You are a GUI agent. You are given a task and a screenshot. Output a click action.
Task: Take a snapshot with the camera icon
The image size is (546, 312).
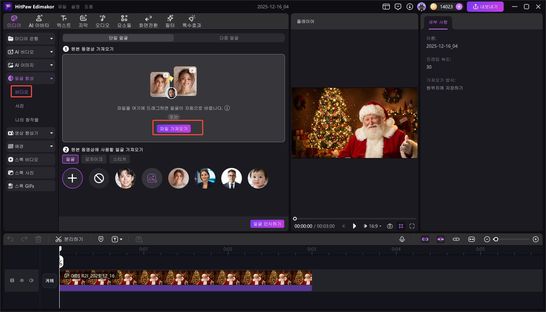point(390,226)
